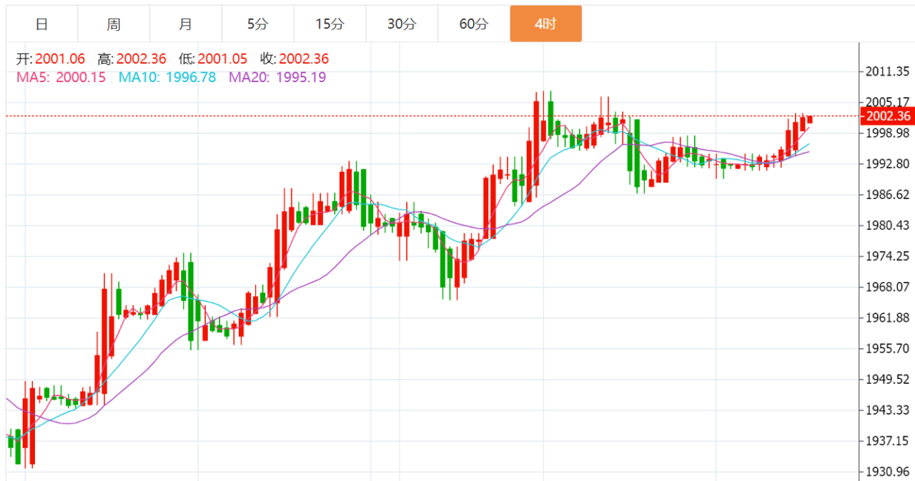Viewport: 915px width, 481px height.
Task: Click the 开:2001.06 open price value
Action: coord(51,59)
